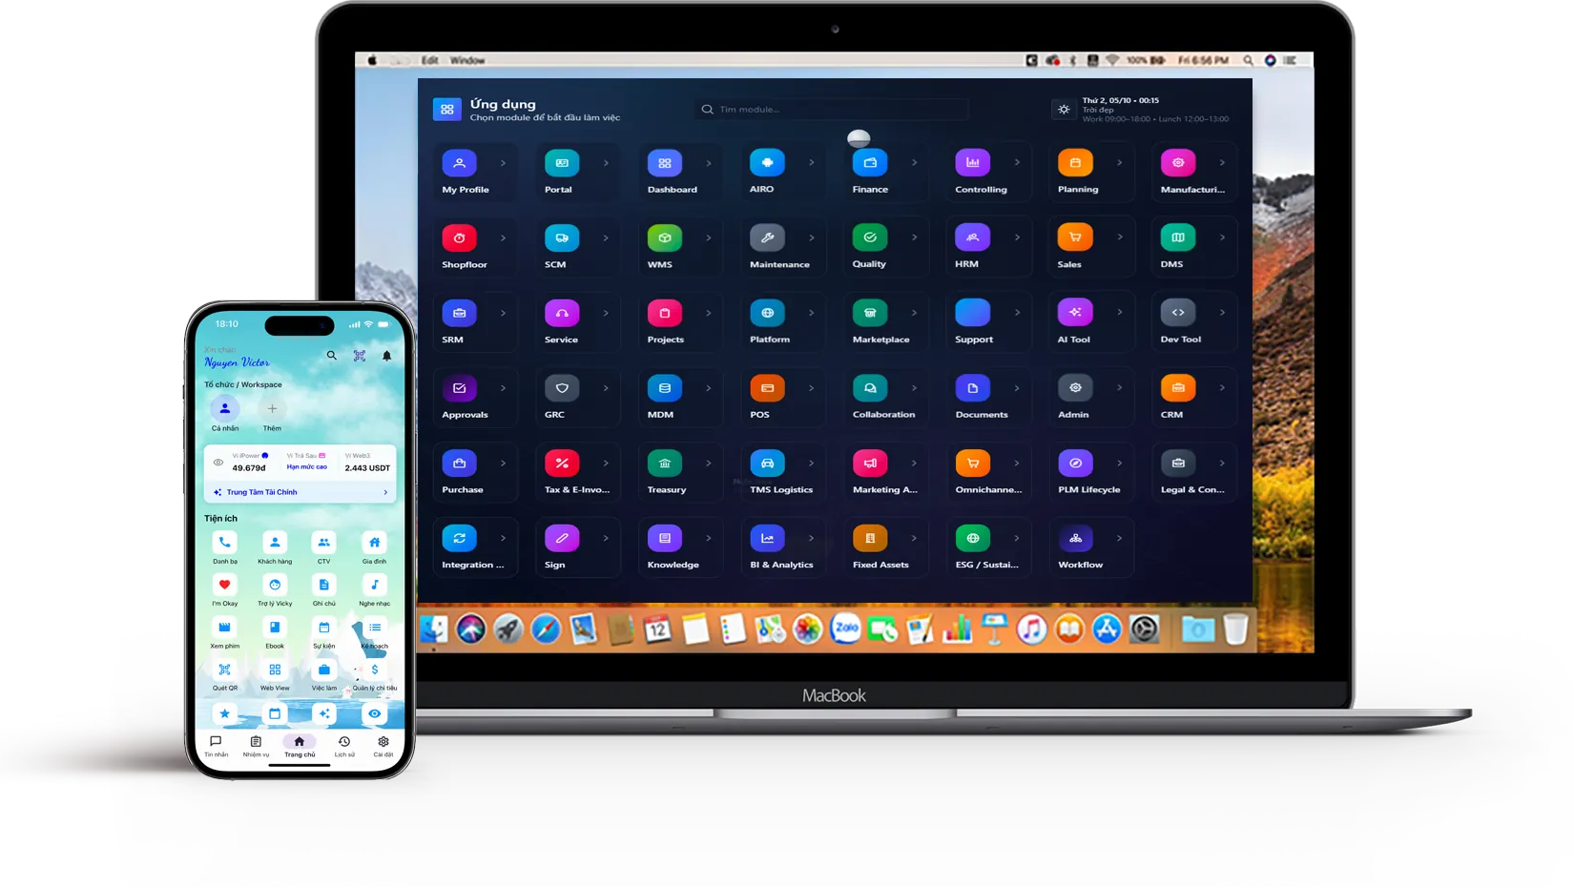Open the Workflow module icon
This screenshot has width=1574, height=887.
coord(1075,539)
